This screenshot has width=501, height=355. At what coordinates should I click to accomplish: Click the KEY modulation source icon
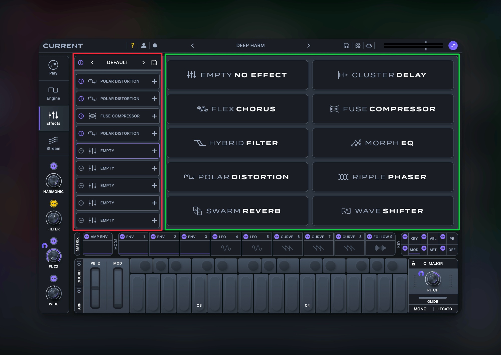tap(405, 237)
